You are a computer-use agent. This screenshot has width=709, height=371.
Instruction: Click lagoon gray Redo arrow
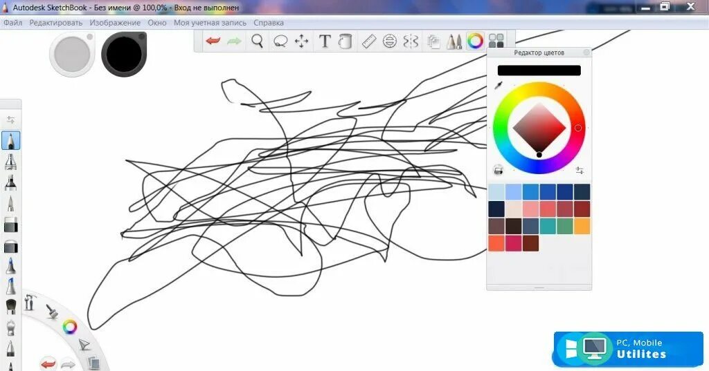[x=68, y=364]
